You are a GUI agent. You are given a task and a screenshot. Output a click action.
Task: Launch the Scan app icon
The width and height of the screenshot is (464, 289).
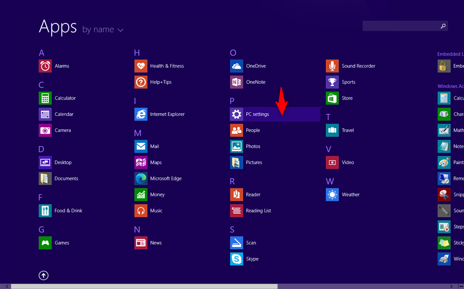(236, 243)
